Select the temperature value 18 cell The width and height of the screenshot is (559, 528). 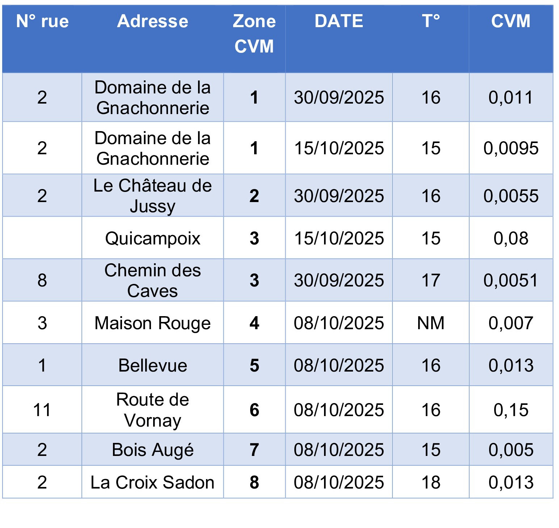pos(431,482)
